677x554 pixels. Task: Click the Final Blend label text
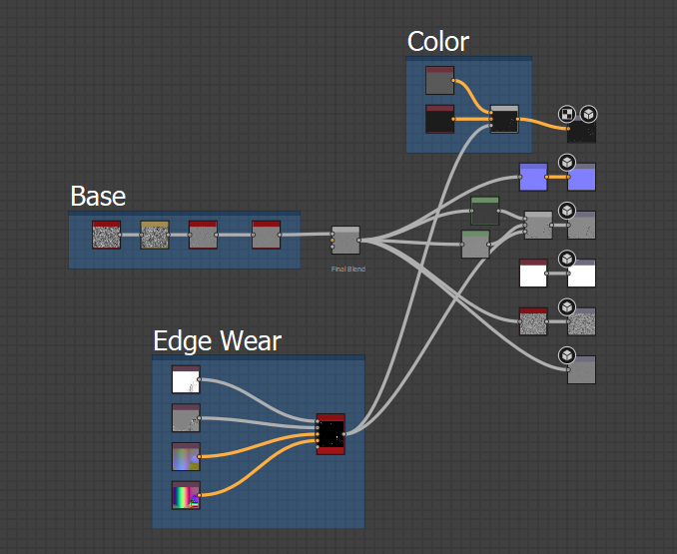(x=348, y=269)
